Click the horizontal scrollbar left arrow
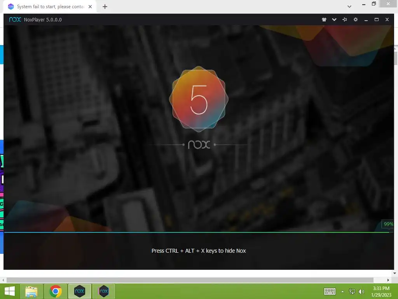 pos(3,280)
